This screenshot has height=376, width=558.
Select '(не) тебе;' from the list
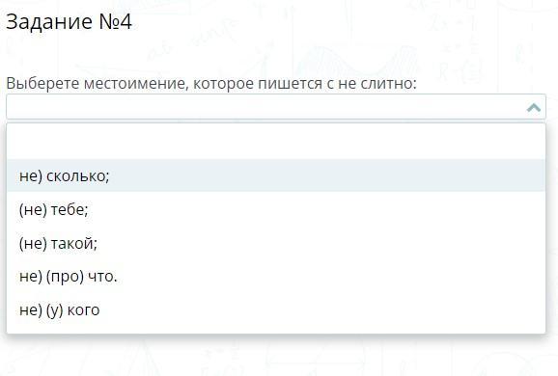pyautogui.click(x=276, y=209)
